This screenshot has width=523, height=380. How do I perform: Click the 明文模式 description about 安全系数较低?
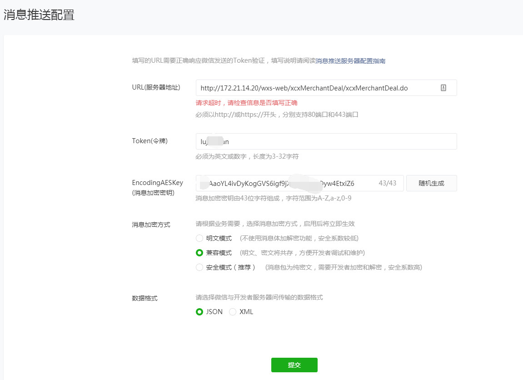click(x=299, y=238)
